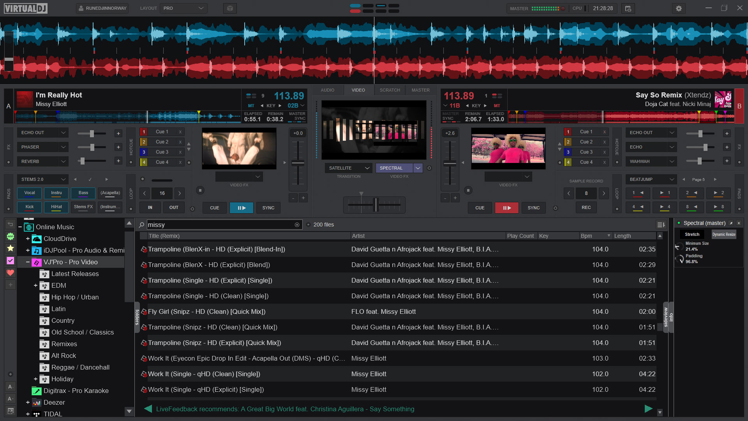Click the REC sample record button

pyautogui.click(x=586, y=208)
